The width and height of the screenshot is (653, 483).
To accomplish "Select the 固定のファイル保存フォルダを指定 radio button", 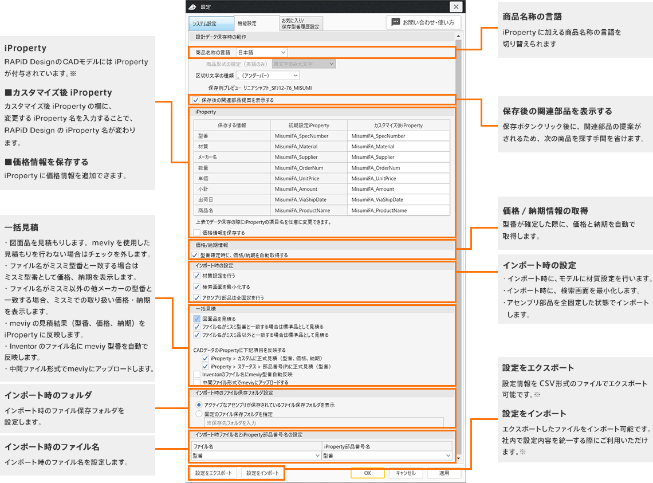I will tap(199, 414).
